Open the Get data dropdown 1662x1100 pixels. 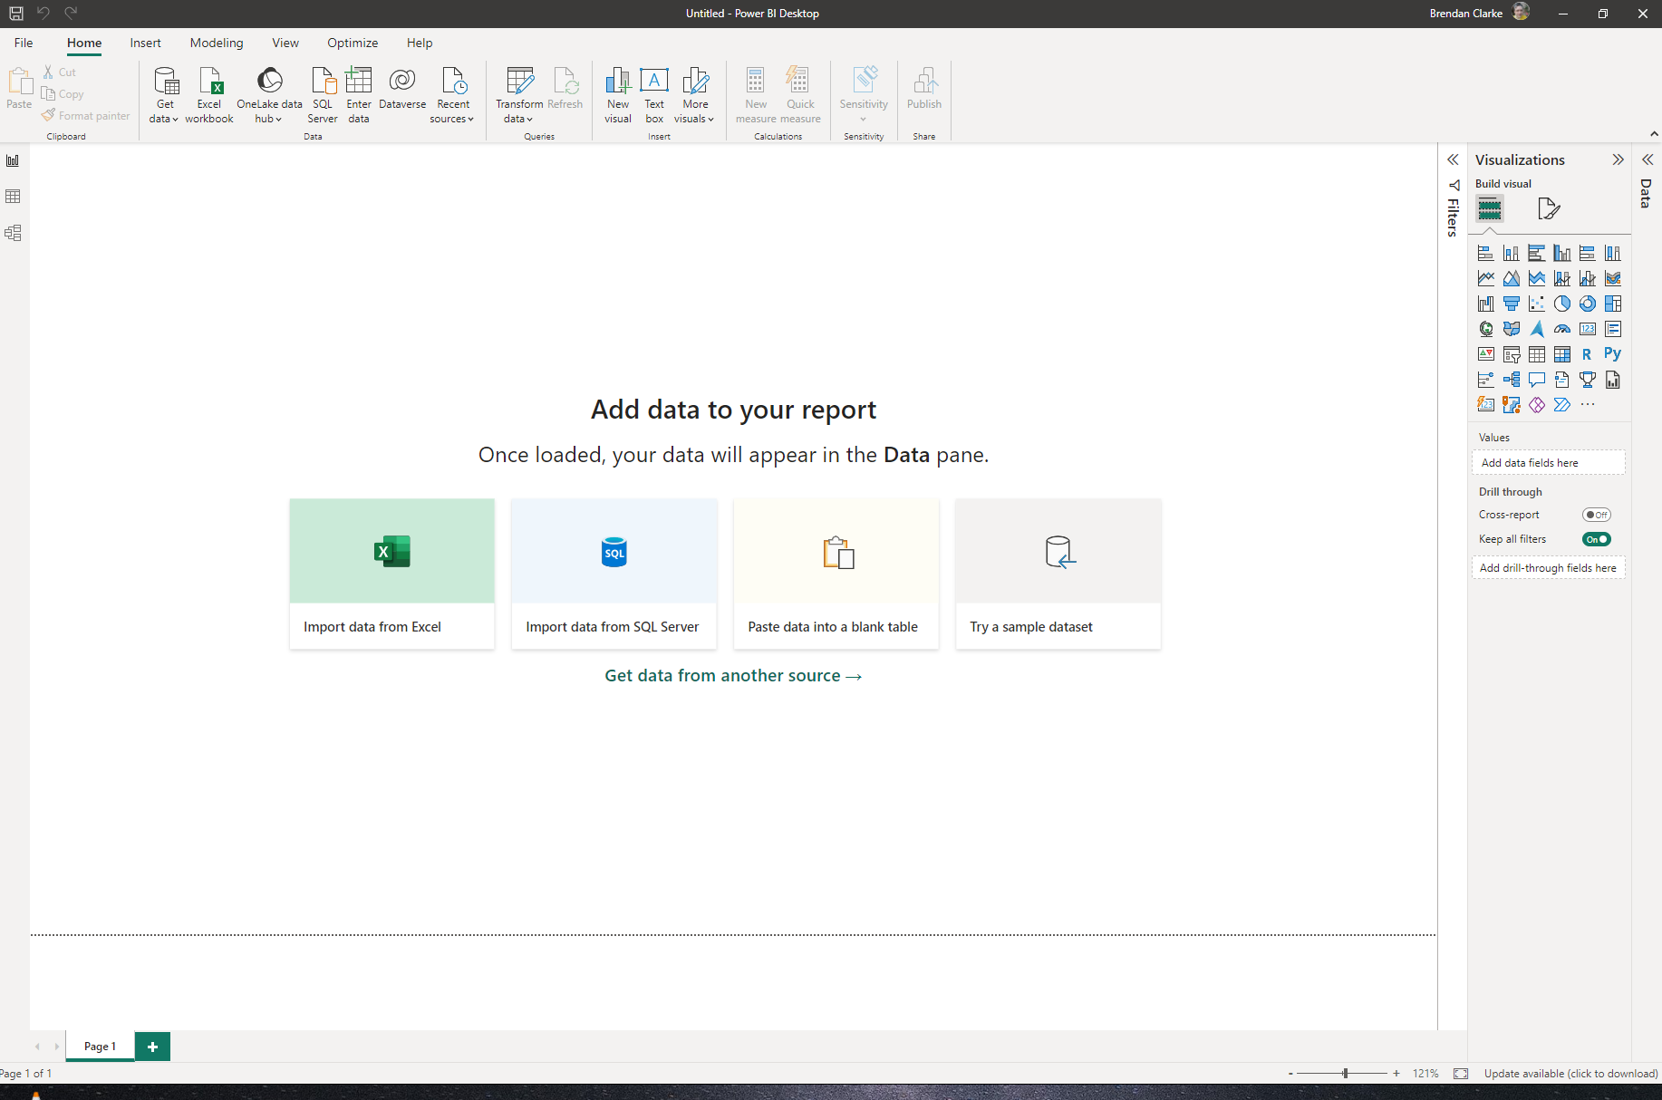(x=164, y=95)
